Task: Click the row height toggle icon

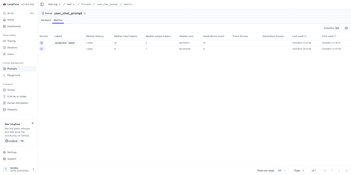Action: (x=346, y=28)
